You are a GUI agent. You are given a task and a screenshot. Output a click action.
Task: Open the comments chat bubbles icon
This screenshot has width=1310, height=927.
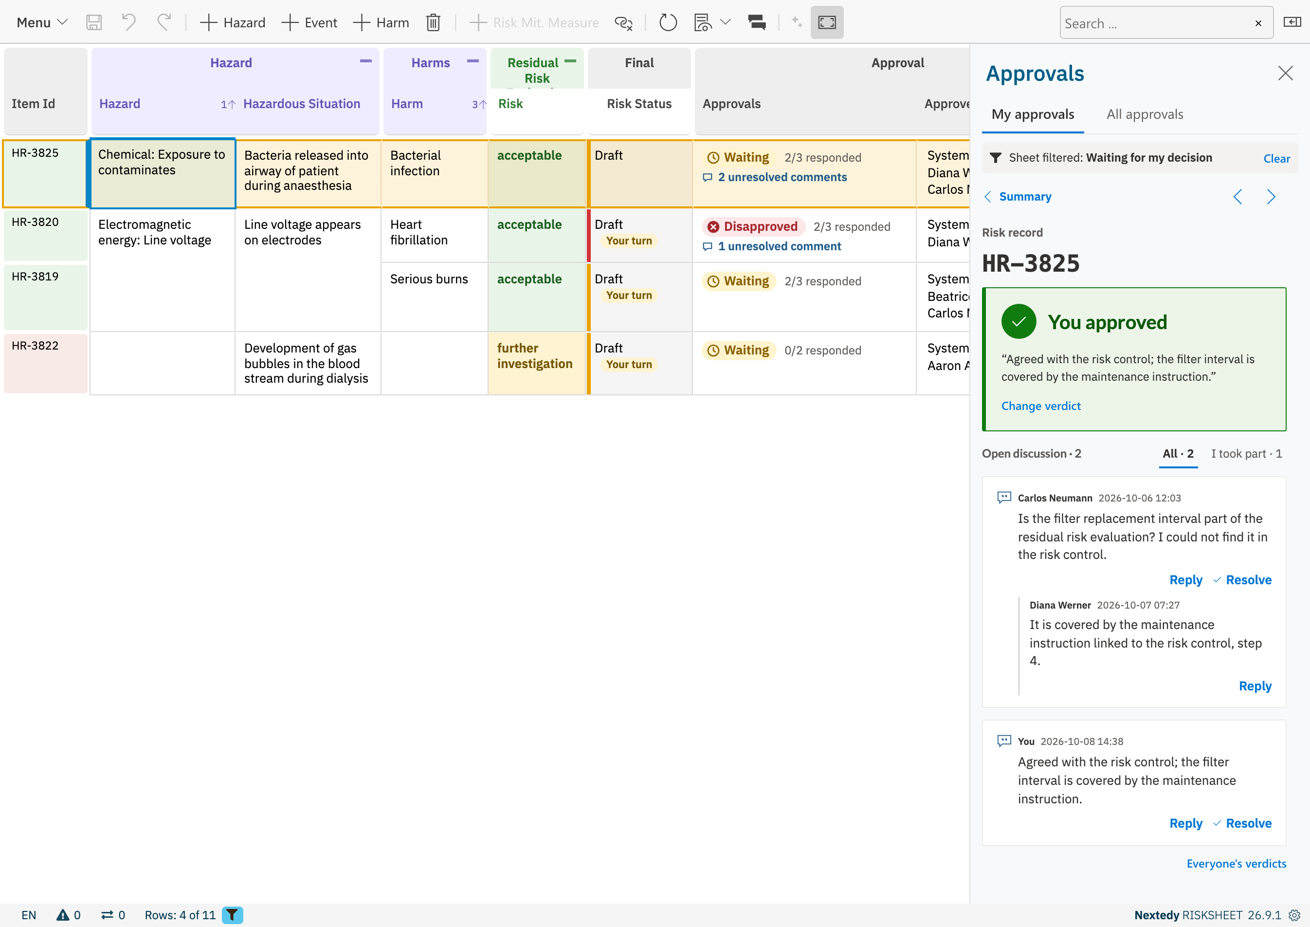pyautogui.click(x=757, y=23)
